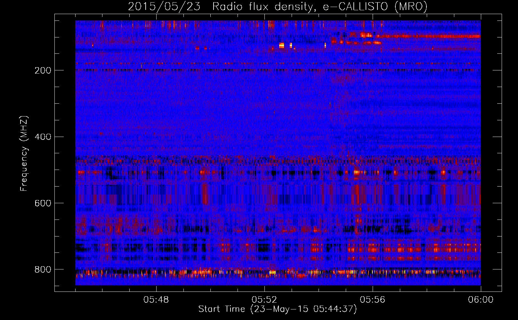Click the 400 frequency tick label

click(x=43, y=137)
